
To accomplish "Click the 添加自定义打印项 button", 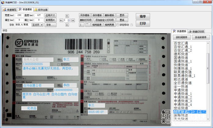I will click(x=104, y=20).
